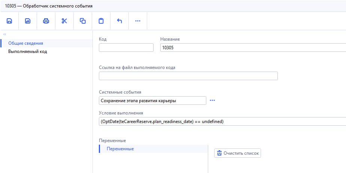This screenshot has width=346, height=173.
Task: Print the event handler card
Action: click(x=46, y=21)
